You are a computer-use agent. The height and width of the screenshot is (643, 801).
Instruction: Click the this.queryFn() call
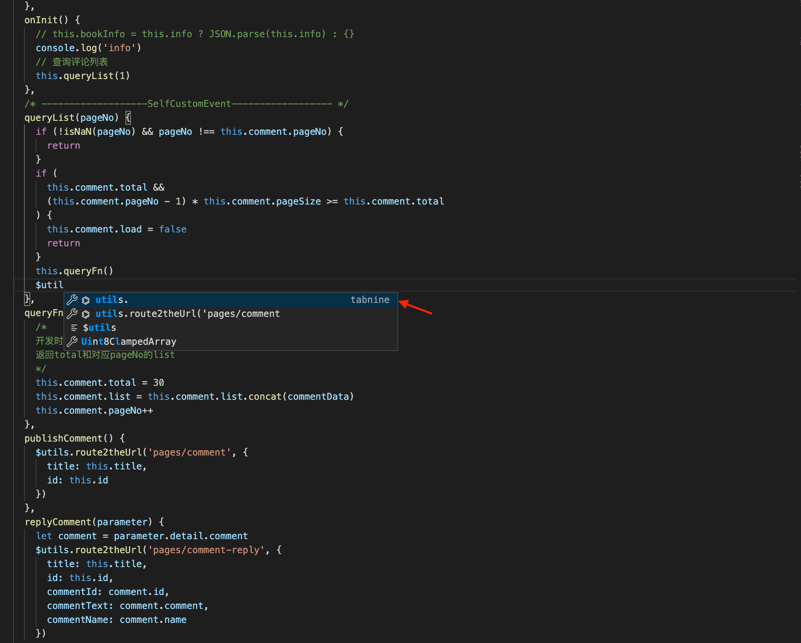[x=74, y=271]
